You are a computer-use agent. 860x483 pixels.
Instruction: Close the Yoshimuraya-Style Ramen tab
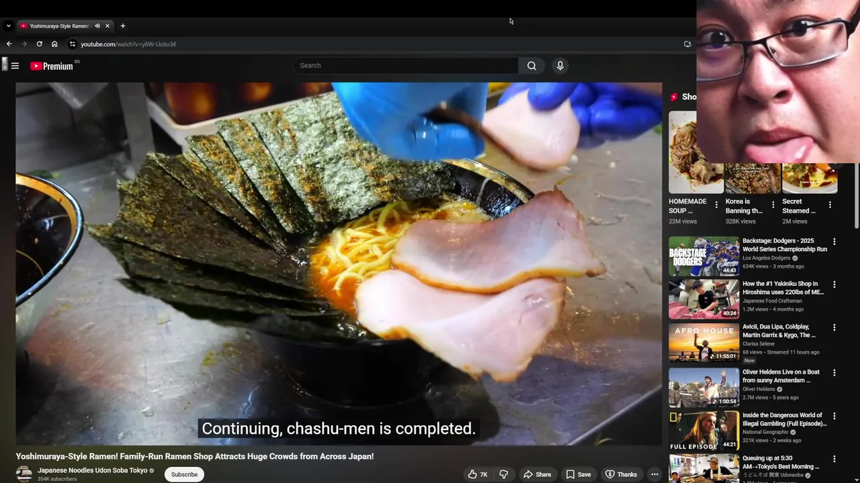pyautogui.click(x=107, y=26)
